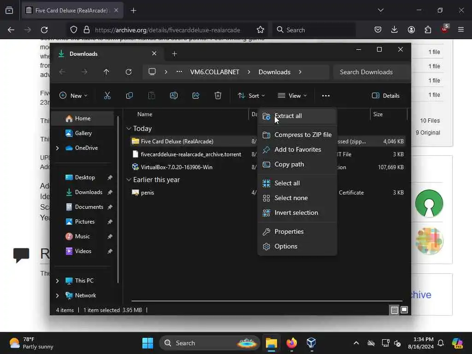Expand chevron after Downloads in address bar
472x354 pixels.
pyautogui.click(x=300, y=72)
